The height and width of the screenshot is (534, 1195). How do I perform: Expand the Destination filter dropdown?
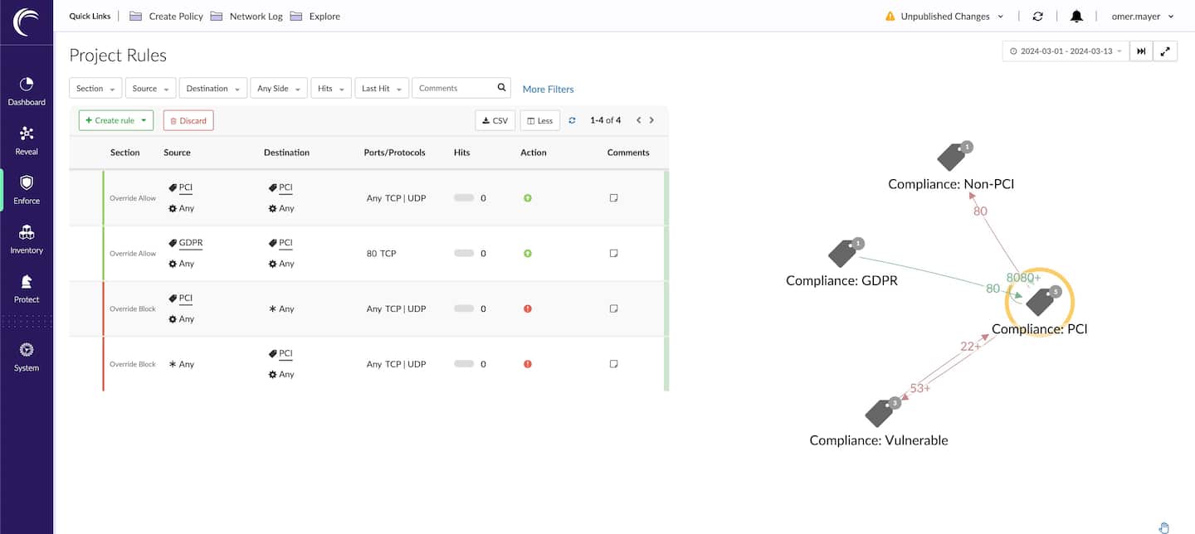coord(213,89)
